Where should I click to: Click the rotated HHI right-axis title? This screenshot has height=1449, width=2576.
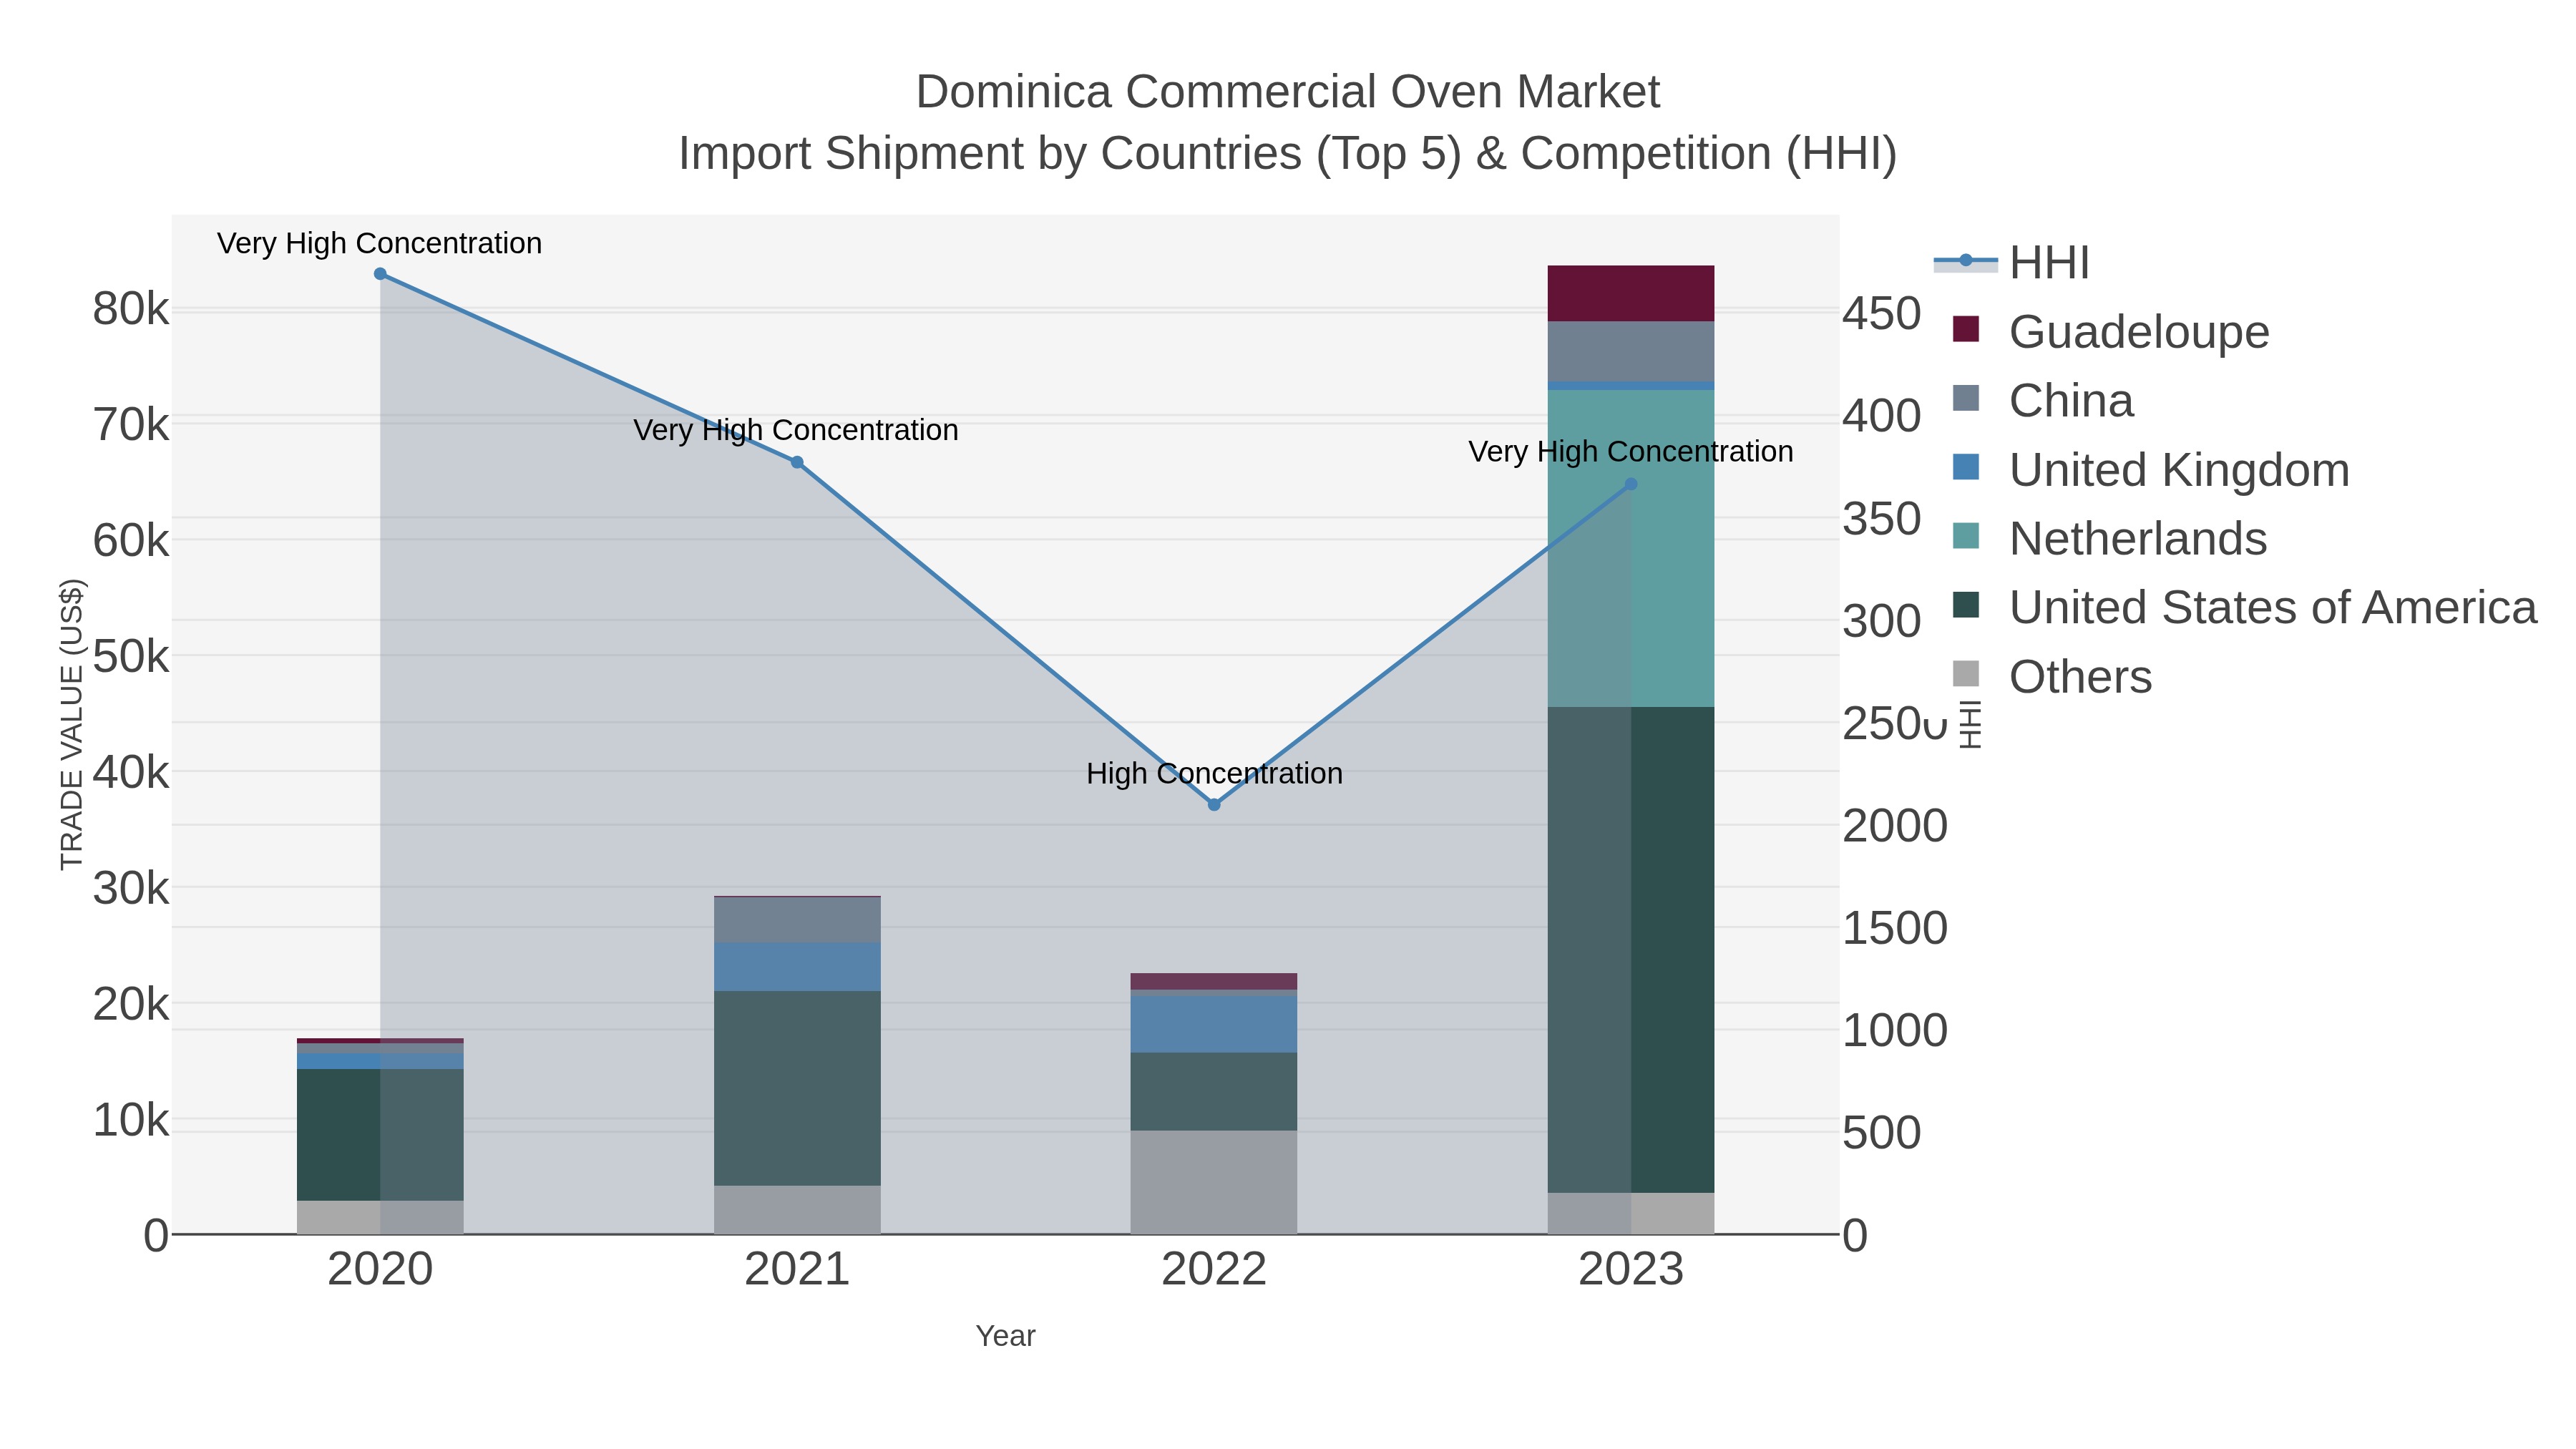coord(1969,725)
